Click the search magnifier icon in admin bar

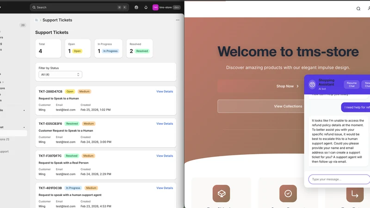pyautogui.click(x=34, y=7)
